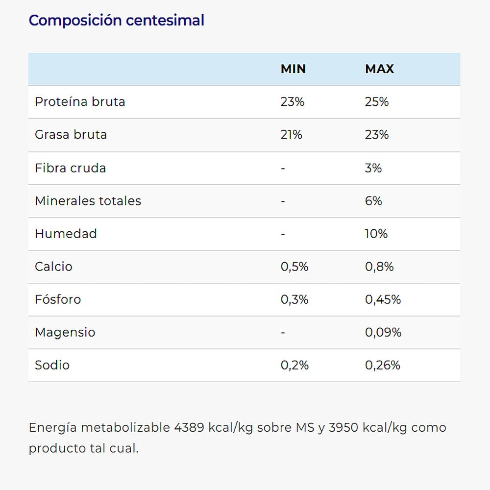Click the Sodio MAX value 0,26%
Viewport: 490px width, 490px height.
pyautogui.click(x=383, y=365)
